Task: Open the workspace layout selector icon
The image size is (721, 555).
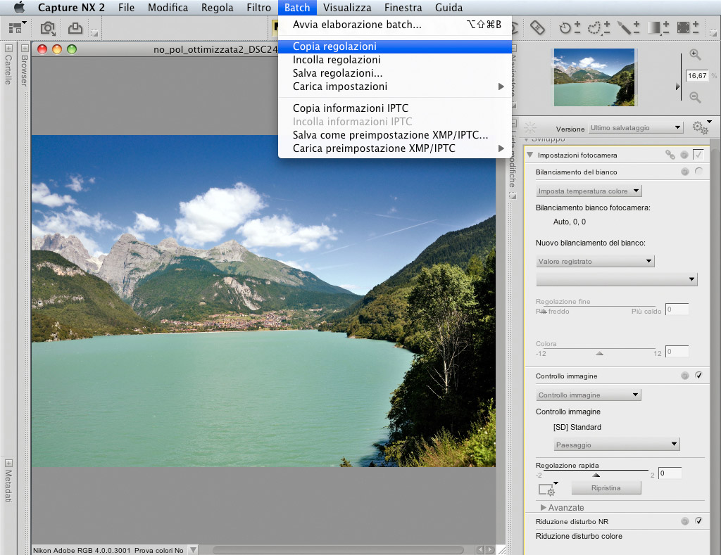Action: click(x=18, y=28)
